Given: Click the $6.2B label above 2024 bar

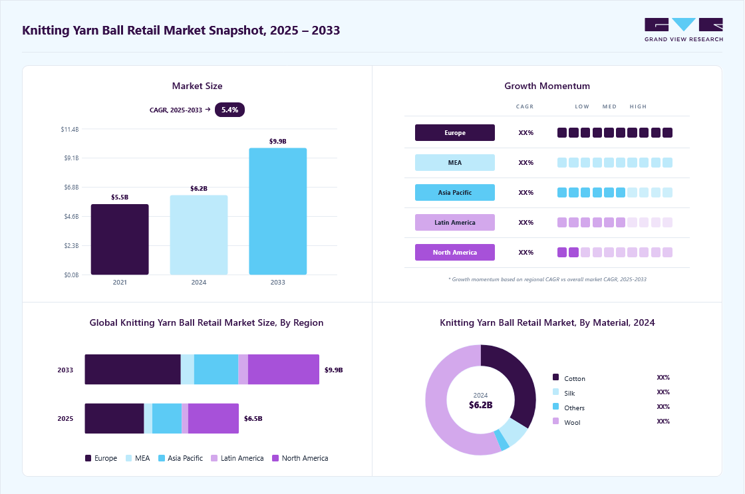Looking at the screenshot, I should point(199,189).
